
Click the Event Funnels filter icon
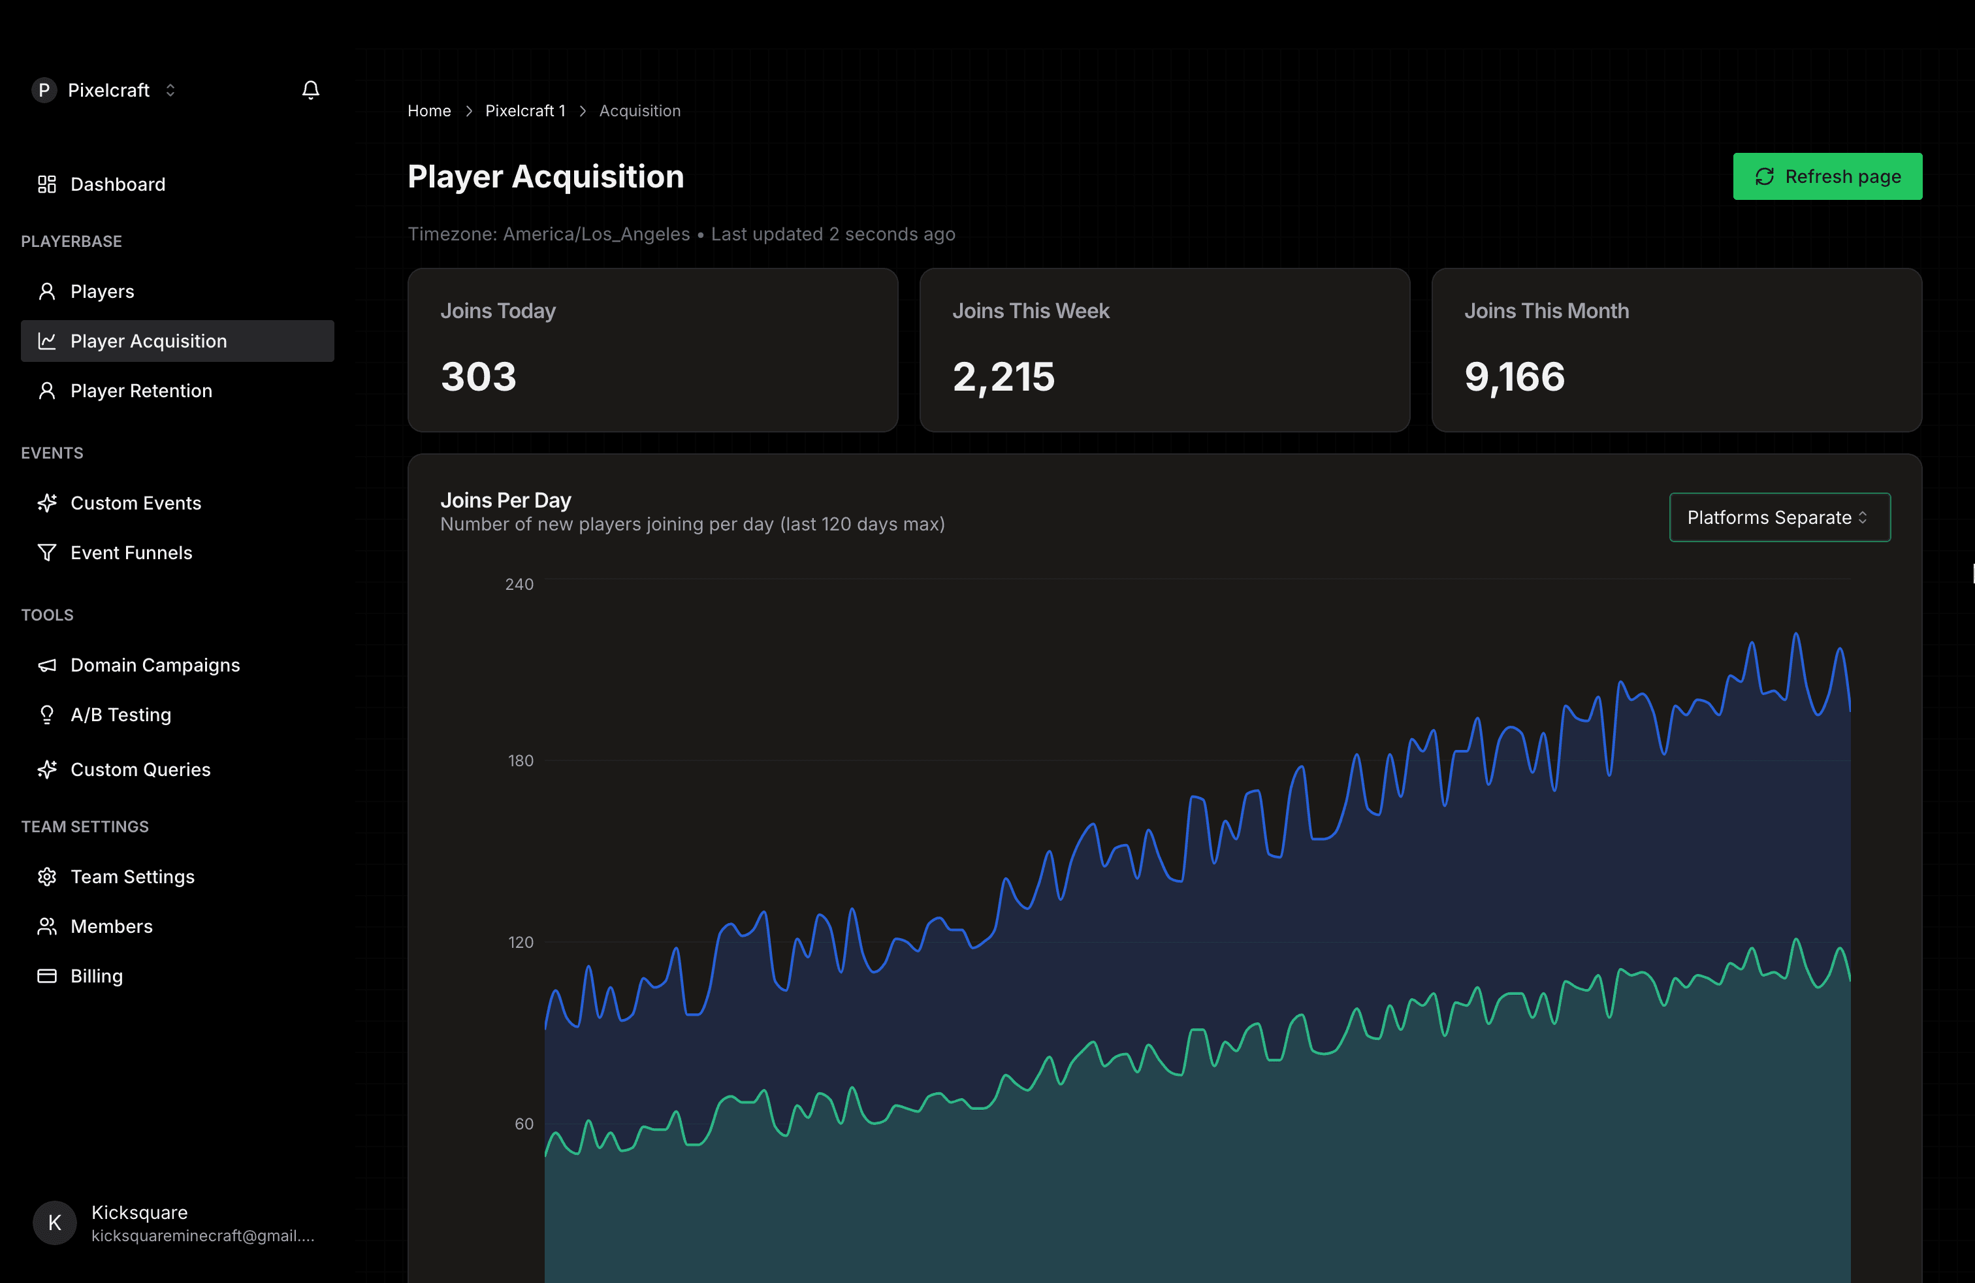coord(47,552)
